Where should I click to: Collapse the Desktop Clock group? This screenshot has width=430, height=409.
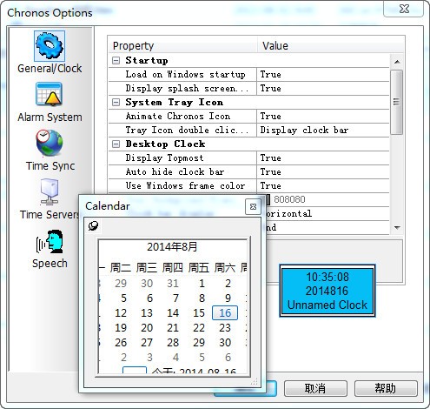coord(116,144)
